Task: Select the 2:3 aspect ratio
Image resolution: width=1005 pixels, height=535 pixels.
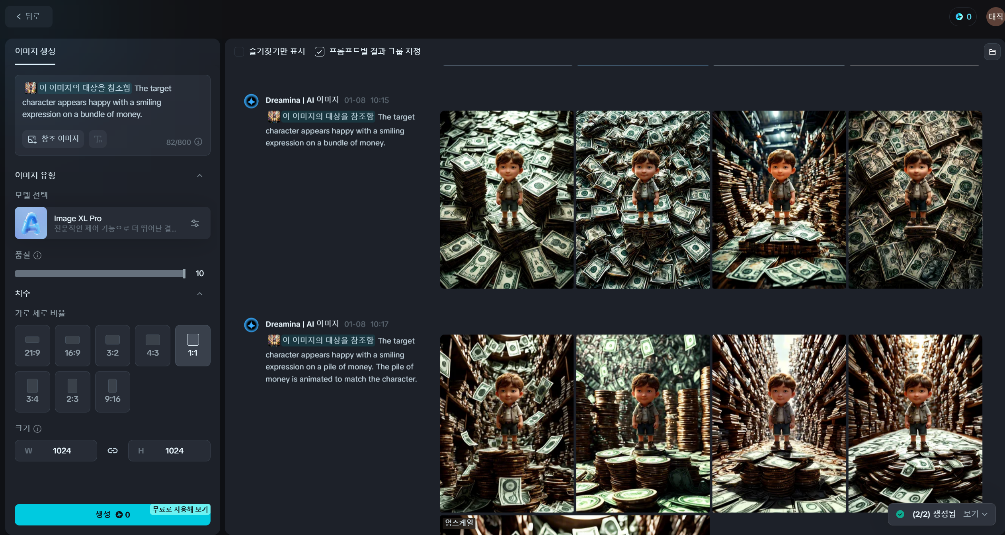Action: [72, 392]
